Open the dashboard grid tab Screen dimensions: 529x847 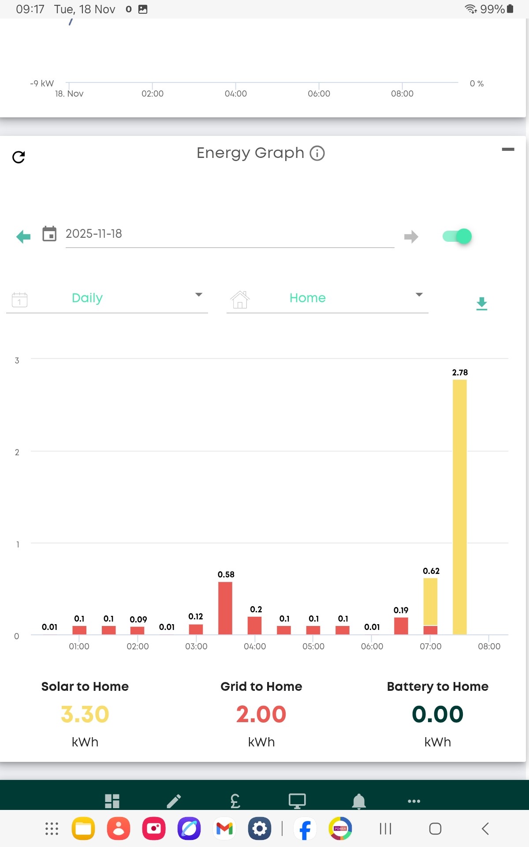click(112, 801)
